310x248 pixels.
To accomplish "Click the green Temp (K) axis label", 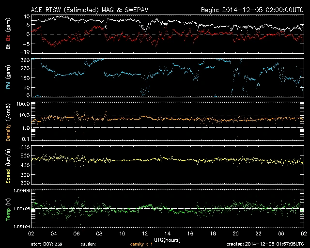I will tap(8, 209).
